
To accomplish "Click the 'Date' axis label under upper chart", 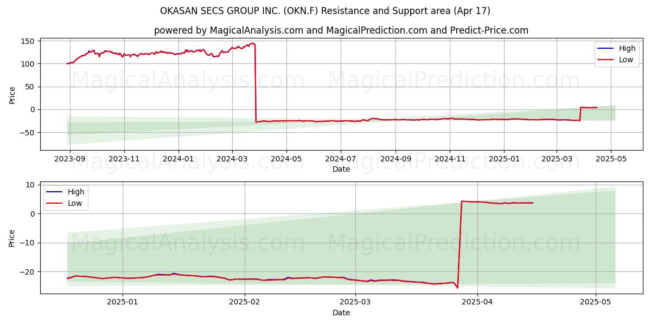I will coord(341,169).
